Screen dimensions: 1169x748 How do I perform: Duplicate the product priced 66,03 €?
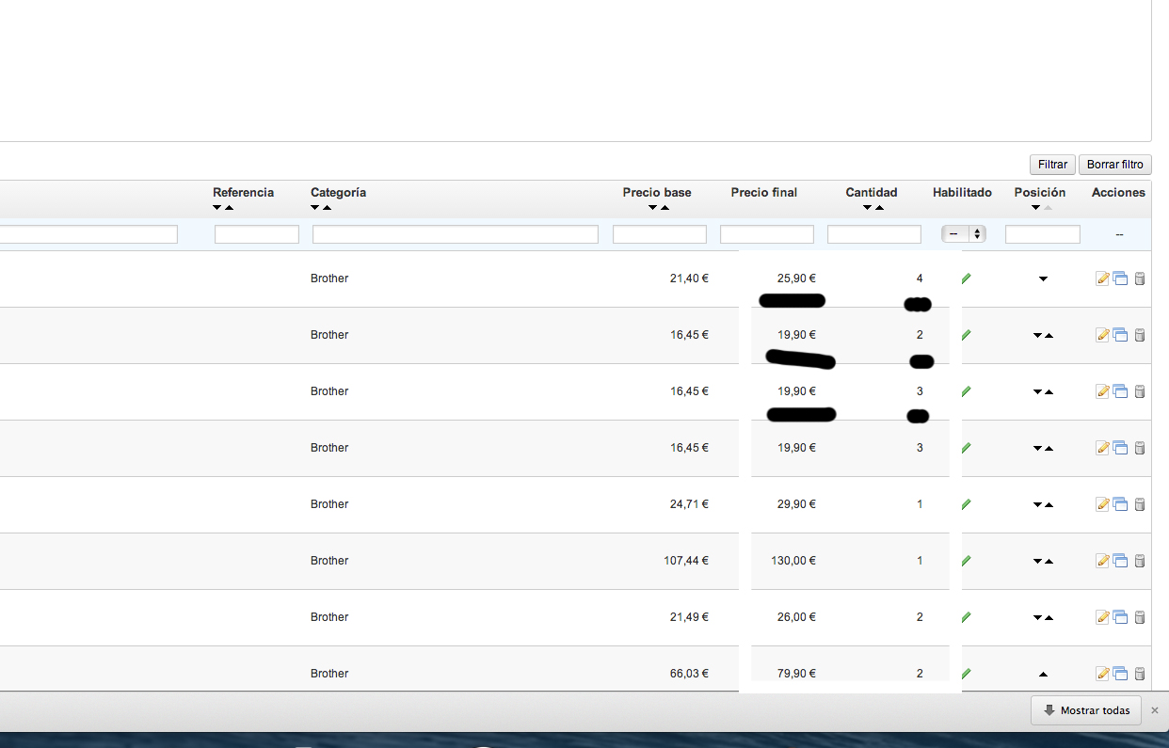click(x=1120, y=674)
